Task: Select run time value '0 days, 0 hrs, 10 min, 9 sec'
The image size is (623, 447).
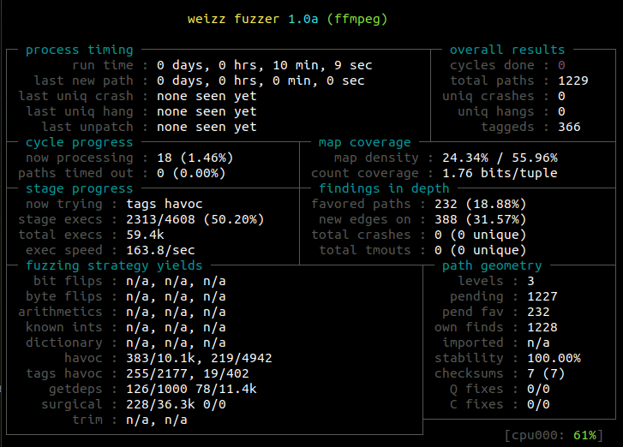Action: click(x=265, y=65)
